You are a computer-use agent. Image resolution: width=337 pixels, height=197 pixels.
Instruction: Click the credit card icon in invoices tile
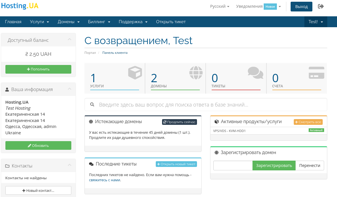point(316,73)
